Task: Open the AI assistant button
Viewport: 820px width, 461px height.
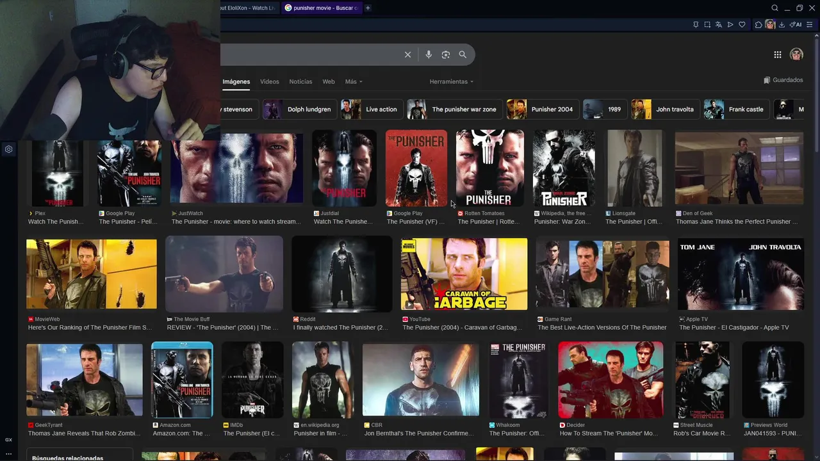Action: pos(796,25)
